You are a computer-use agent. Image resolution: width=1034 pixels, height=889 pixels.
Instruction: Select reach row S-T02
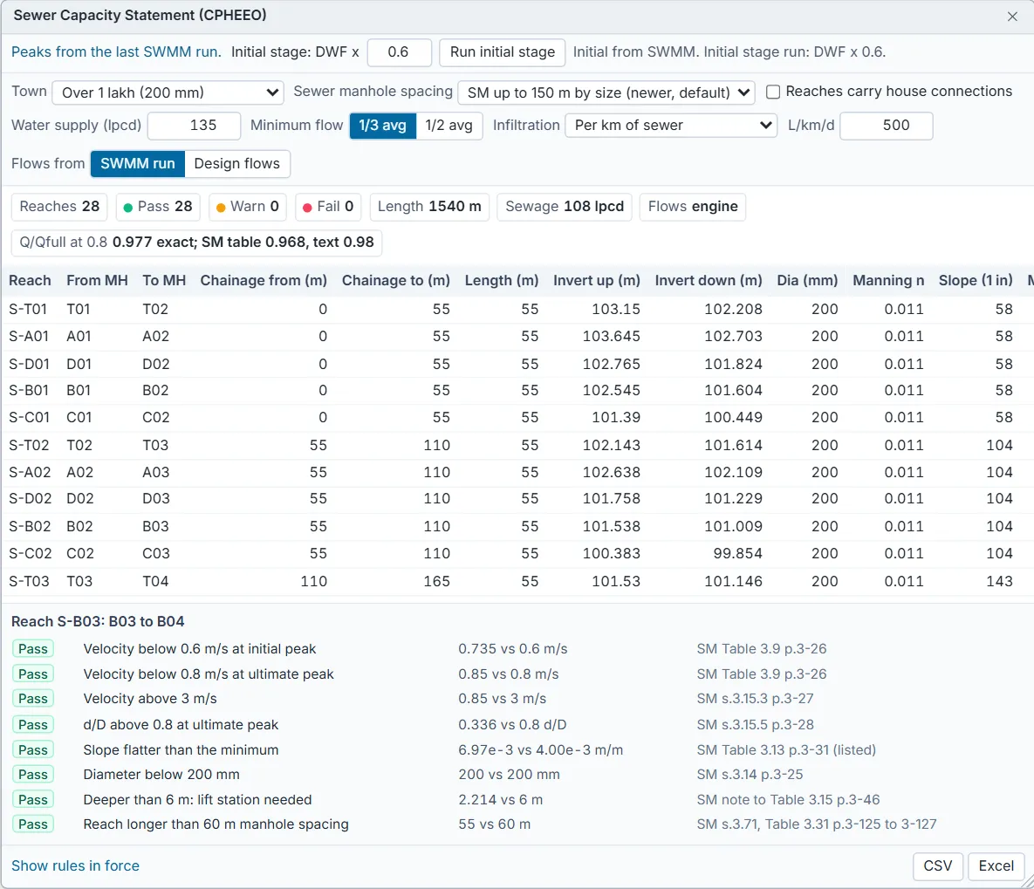tap(517, 445)
